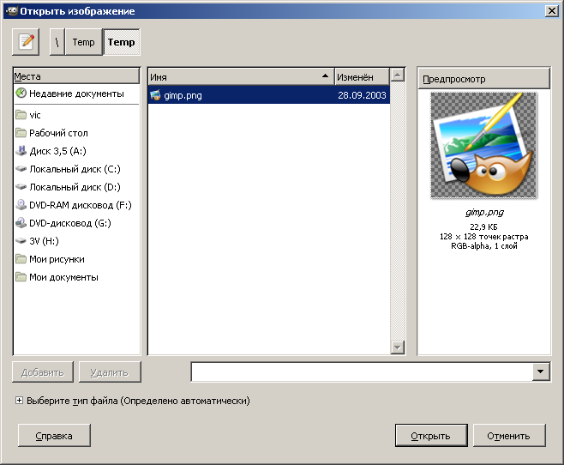
Task: Select the Recent Documents icon in Places
Action: pos(21,94)
